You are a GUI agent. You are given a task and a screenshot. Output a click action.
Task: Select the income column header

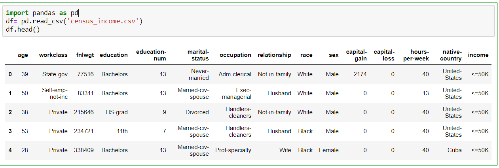coord(478,55)
